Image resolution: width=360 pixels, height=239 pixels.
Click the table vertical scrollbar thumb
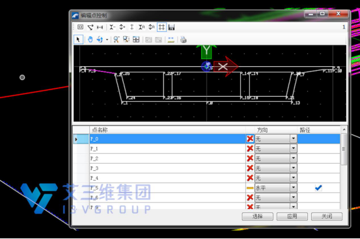pos(344,149)
